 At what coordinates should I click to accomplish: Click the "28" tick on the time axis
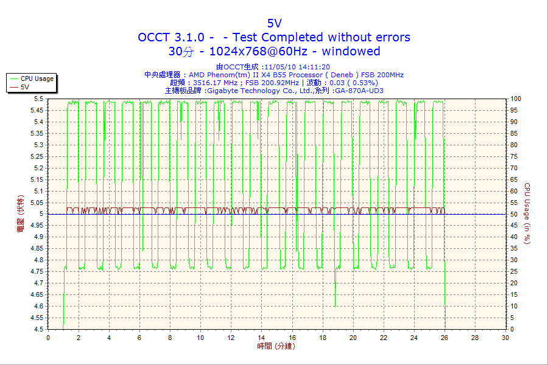point(475,338)
